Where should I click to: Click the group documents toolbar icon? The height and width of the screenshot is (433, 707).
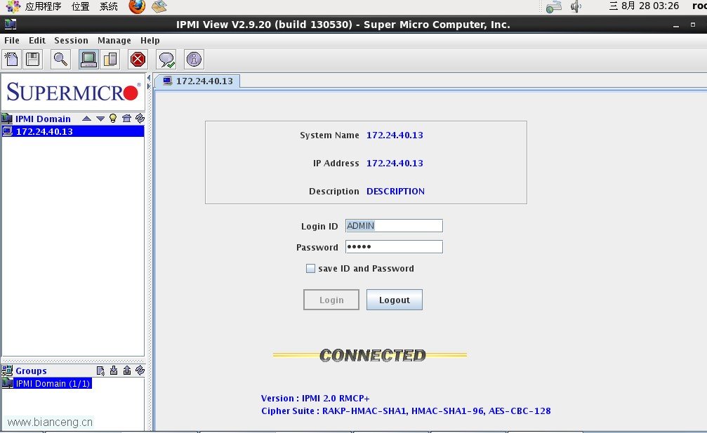tap(110, 60)
